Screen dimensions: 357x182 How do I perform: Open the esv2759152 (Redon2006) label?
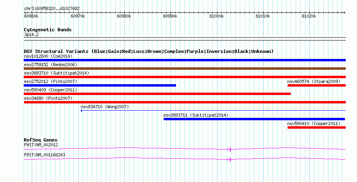tap(51, 65)
